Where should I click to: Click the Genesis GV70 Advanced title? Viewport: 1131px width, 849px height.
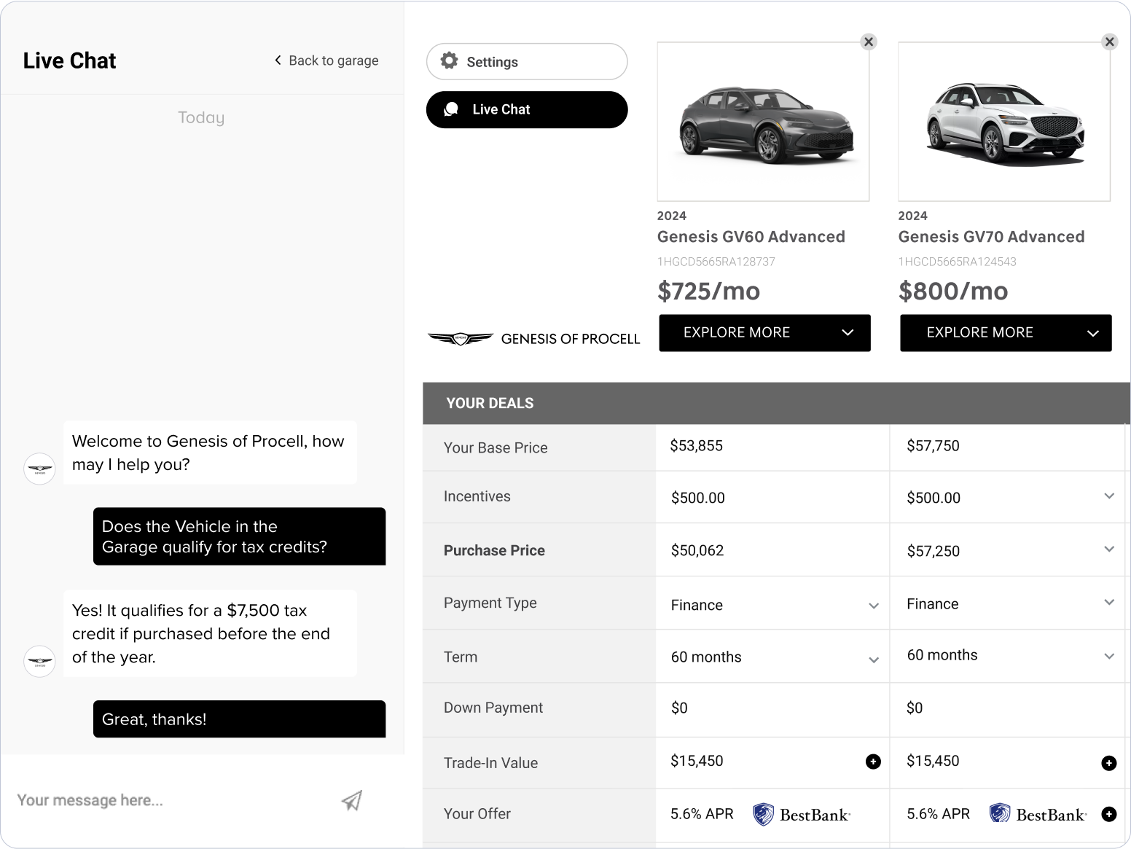[x=992, y=237]
